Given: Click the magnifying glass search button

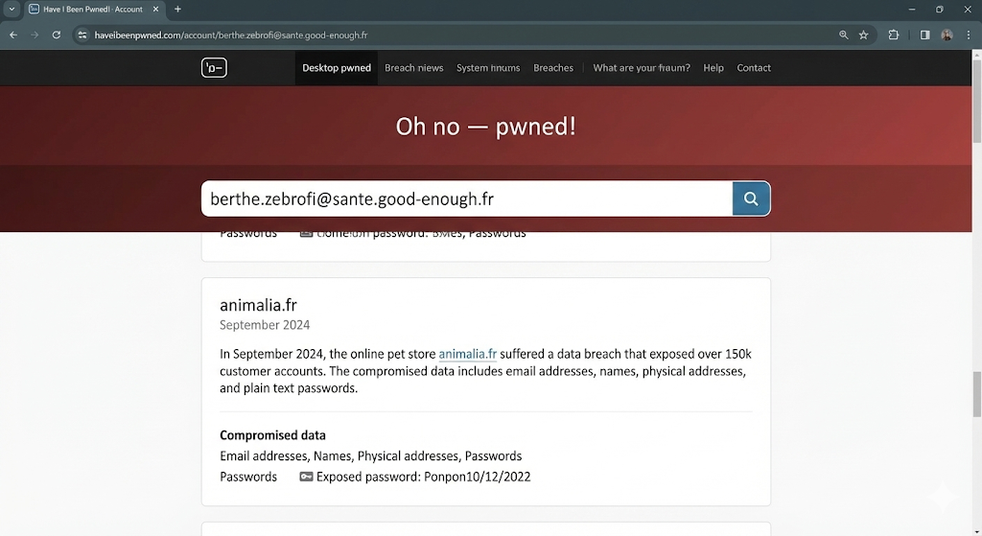Looking at the screenshot, I should click(751, 198).
